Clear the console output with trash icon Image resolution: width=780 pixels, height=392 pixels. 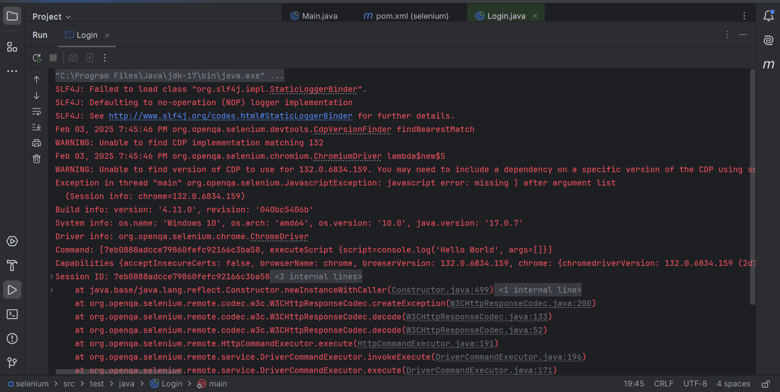click(37, 159)
